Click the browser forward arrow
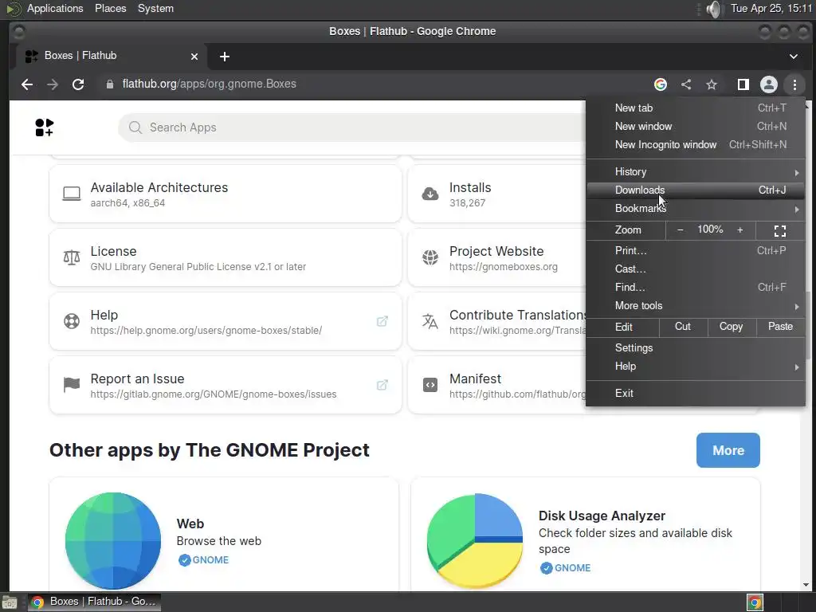816x612 pixels. (x=53, y=84)
